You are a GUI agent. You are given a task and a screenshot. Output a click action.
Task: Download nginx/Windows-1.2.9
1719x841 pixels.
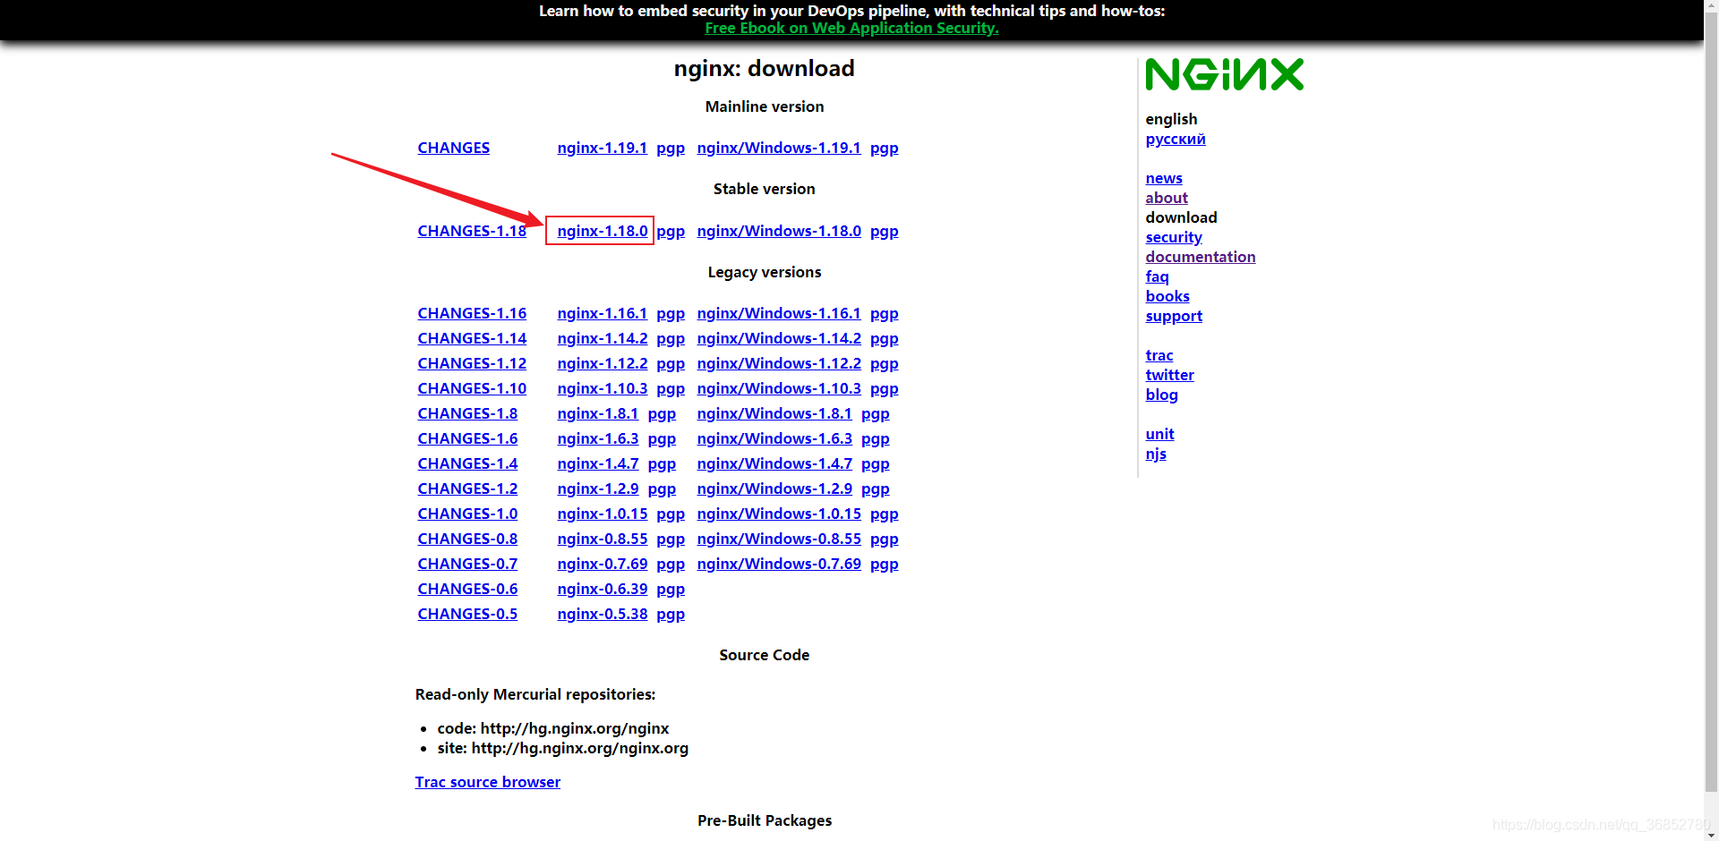(774, 488)
